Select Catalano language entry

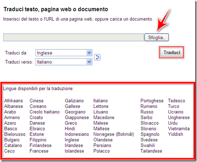coord(13,145)
